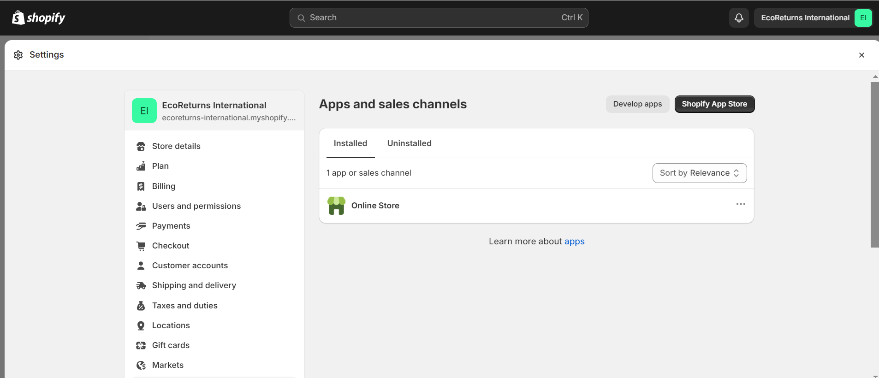Image resolution: width=879 pixels, height=378 pixels.
Task: Click the Develop apps button
Action: coord(637,104)
